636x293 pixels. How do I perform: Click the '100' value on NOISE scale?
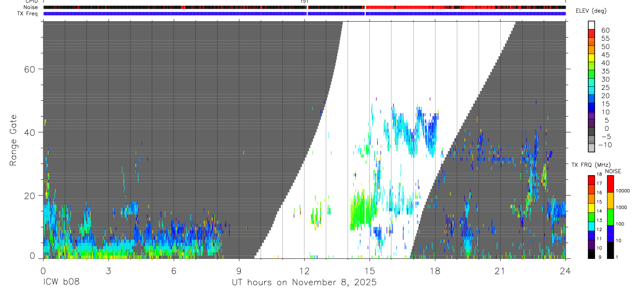point(620,224)
